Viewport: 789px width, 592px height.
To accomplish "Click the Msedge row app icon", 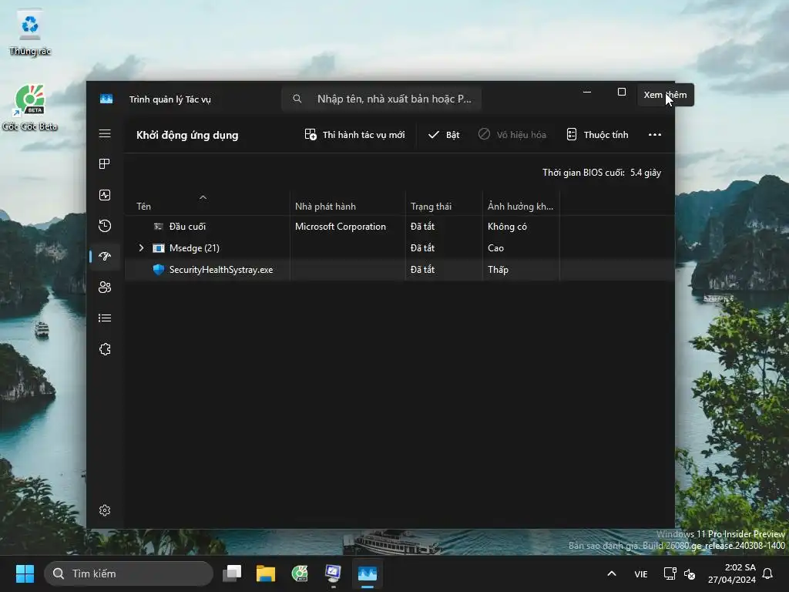I will 159,248.
